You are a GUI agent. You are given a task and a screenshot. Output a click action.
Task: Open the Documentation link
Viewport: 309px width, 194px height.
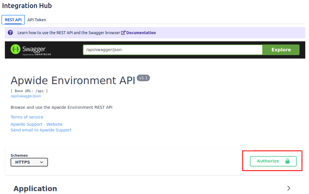(141, 32)
